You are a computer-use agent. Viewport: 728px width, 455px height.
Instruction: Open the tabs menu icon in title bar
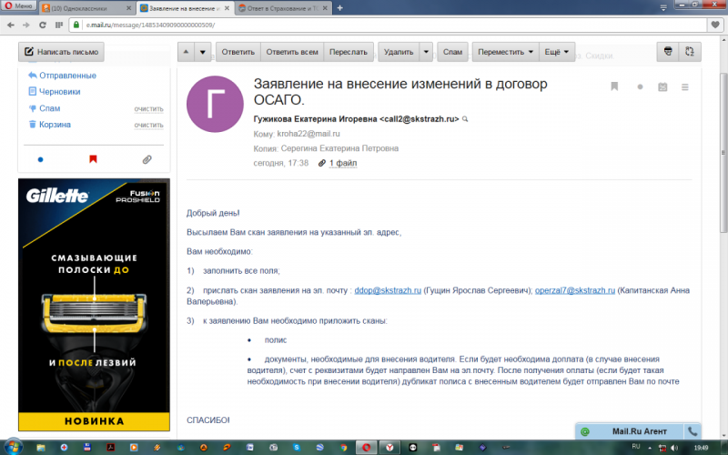663,7
